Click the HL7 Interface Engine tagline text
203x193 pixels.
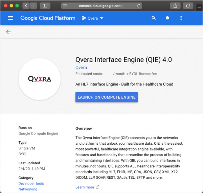(124, 84)
